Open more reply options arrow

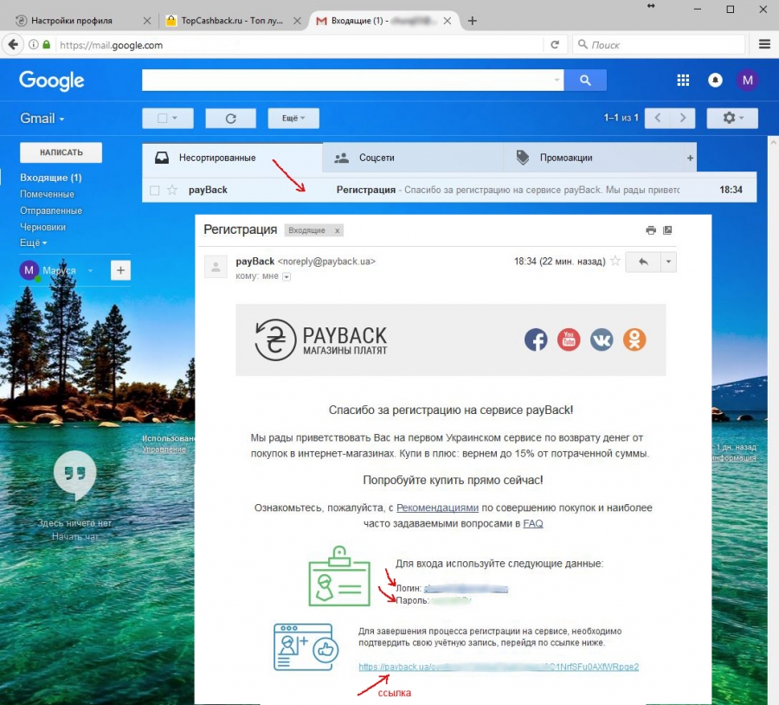coord(668,262)
